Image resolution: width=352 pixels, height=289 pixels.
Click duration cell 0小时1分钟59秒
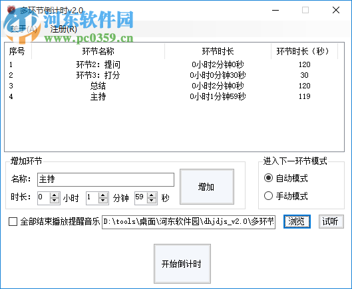click(x=218, y=96)
